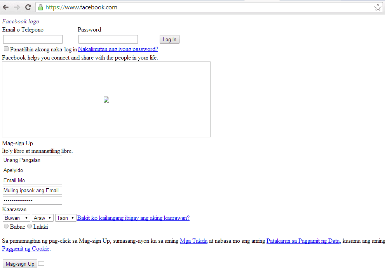Open the Taon year dropdown
This screenshot has height=270, width=385.
point(66,218)
